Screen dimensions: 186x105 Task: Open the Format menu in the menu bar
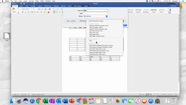[31, 1]
